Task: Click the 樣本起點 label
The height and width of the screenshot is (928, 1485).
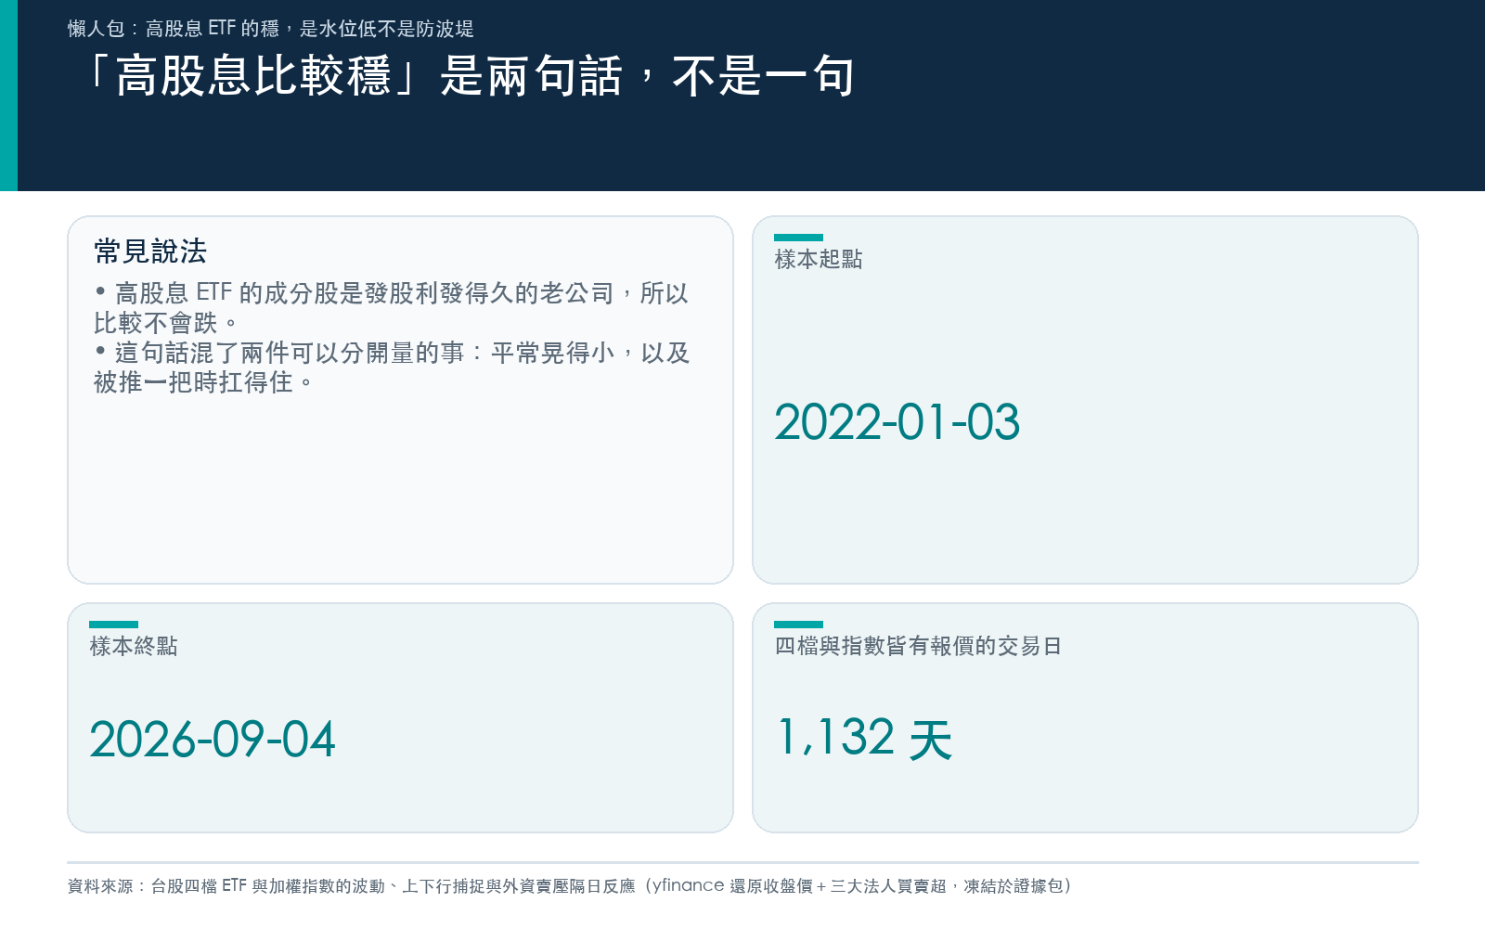Action: click(x=819, y=260)
